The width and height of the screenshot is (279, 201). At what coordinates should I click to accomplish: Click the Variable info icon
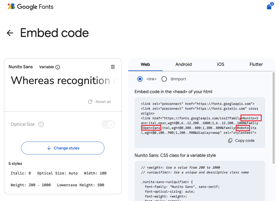click(58, 67)
